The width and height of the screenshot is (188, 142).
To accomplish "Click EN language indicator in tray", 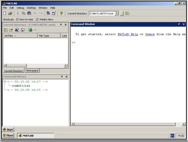I will [x=172, y=135].
